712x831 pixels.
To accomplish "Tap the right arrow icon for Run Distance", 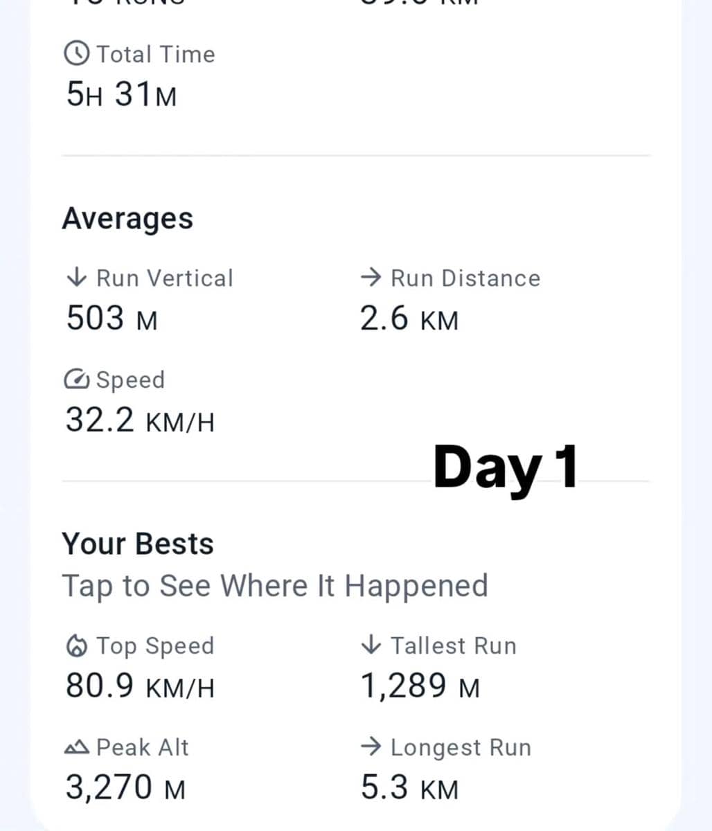I will point(371,278).
